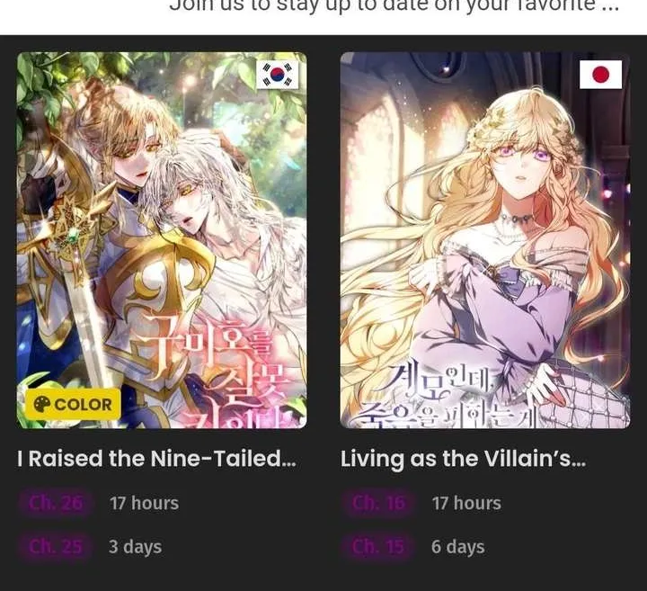Click 17 hours beside Ch. 26
Image resolution: width=647 pixels, height=591 pixels.
[x=145, y=503]
